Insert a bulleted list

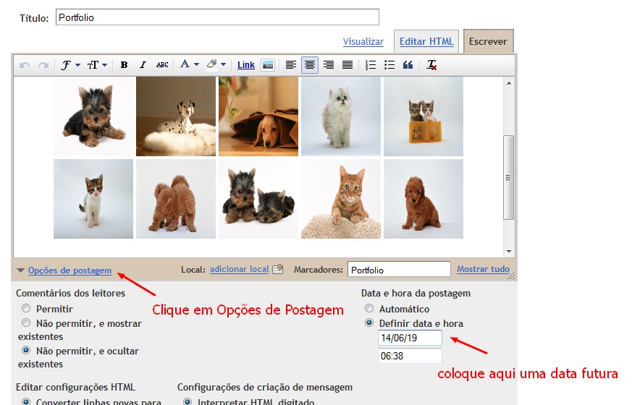[x=389, y=65]
